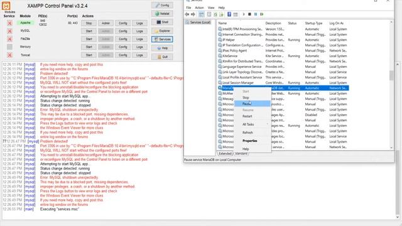Open Netstat in XAMPP panel
This screenshot has height=226, width=402.
point(162,14)
